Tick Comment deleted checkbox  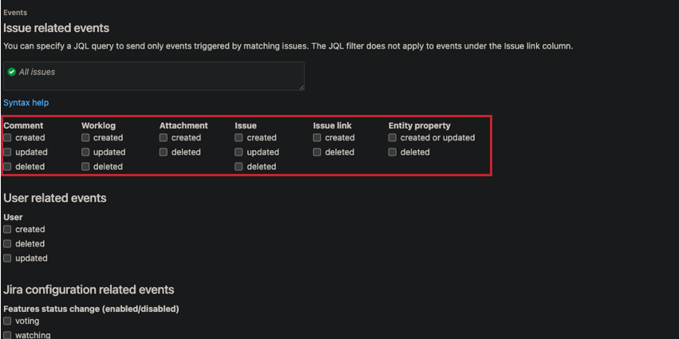[x=8, y=167]
